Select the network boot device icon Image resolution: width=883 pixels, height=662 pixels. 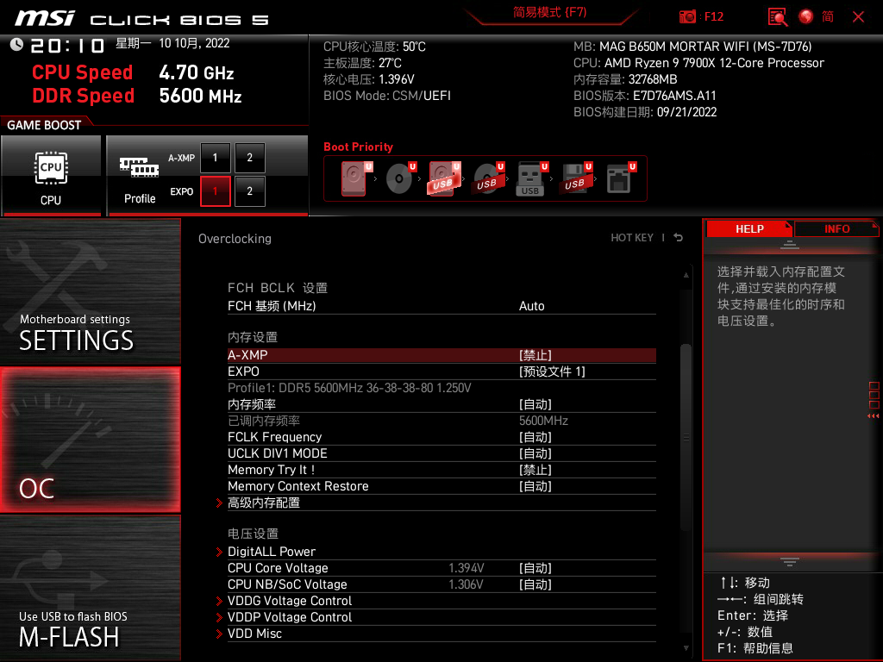tap(621, 178)
